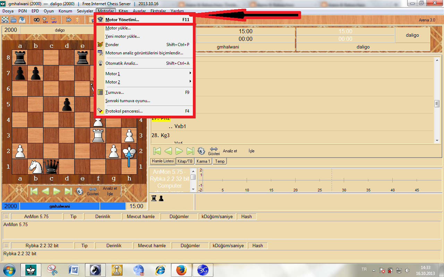Click Gösteri icon in move list panel

click(x=214, y=151)
